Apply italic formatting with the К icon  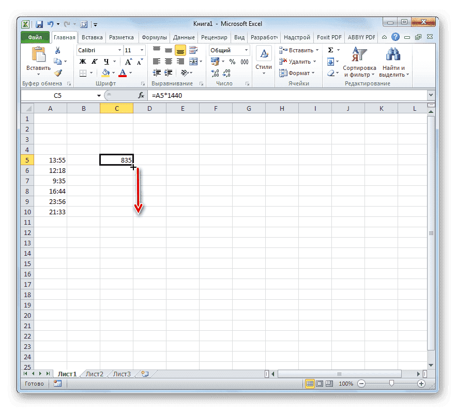click(94, 61)
